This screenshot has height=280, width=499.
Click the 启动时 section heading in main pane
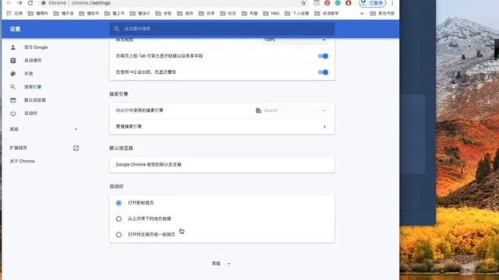point(116,187)
